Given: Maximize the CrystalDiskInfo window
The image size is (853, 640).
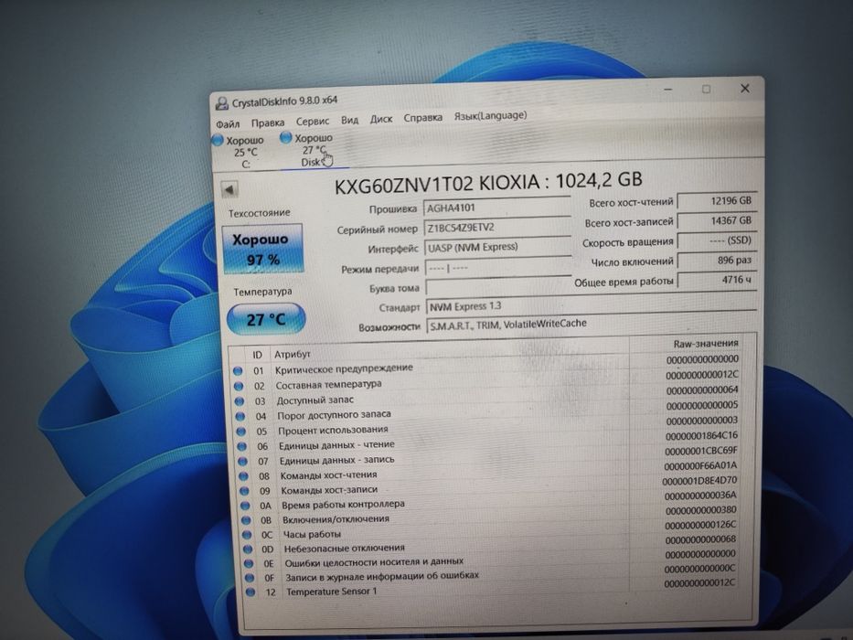Looking at the screenshot, I should [706, 89].
